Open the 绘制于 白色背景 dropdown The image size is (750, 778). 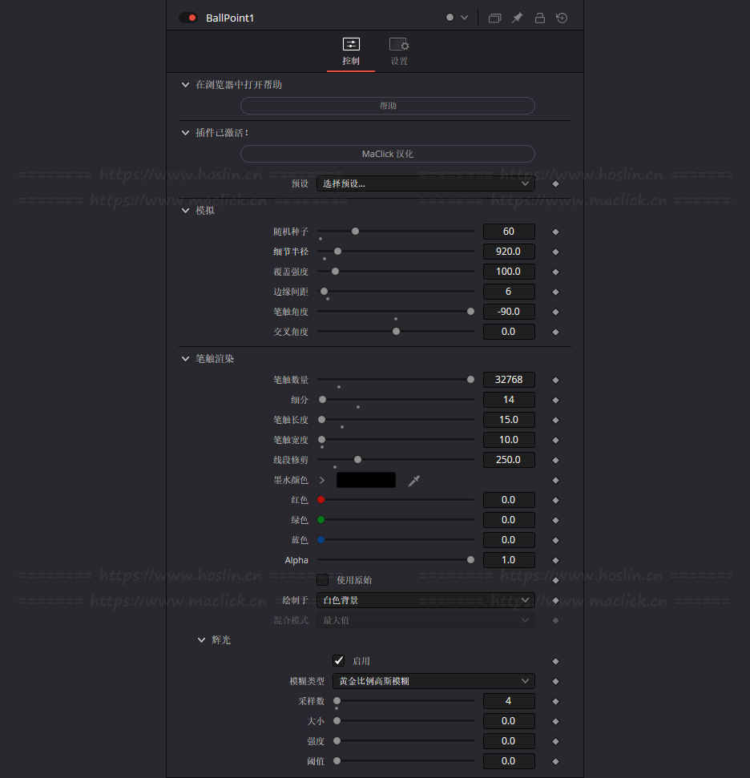click(x=425, y=600)
